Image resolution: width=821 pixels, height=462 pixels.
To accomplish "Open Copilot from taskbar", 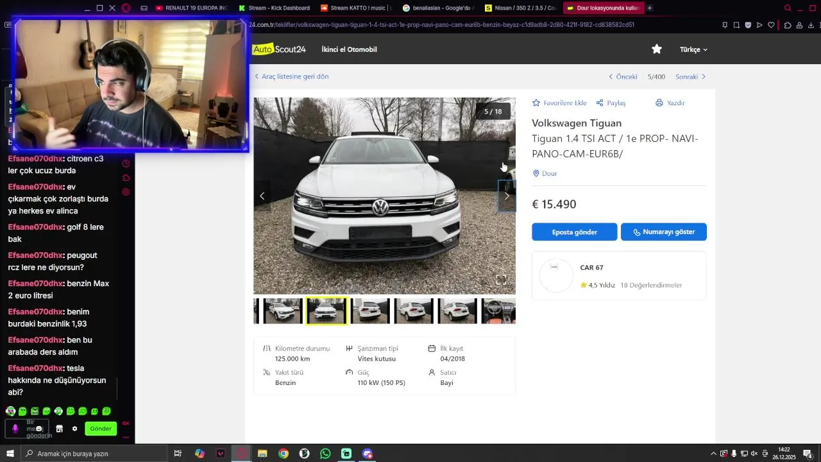I will click(x=199, y=454).
